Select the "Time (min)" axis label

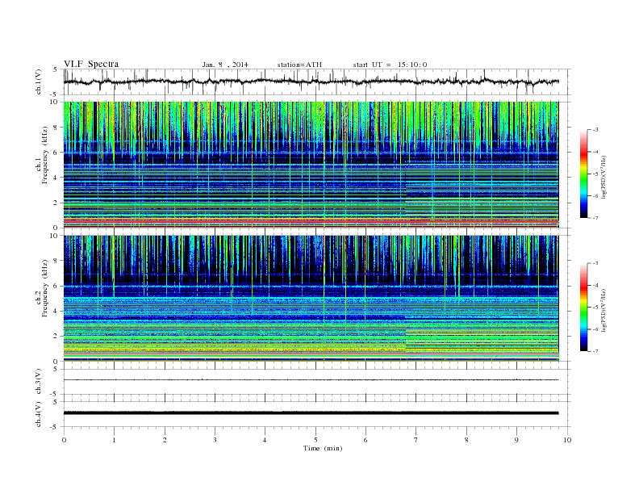pyautogui.click(x=323, y=448)
